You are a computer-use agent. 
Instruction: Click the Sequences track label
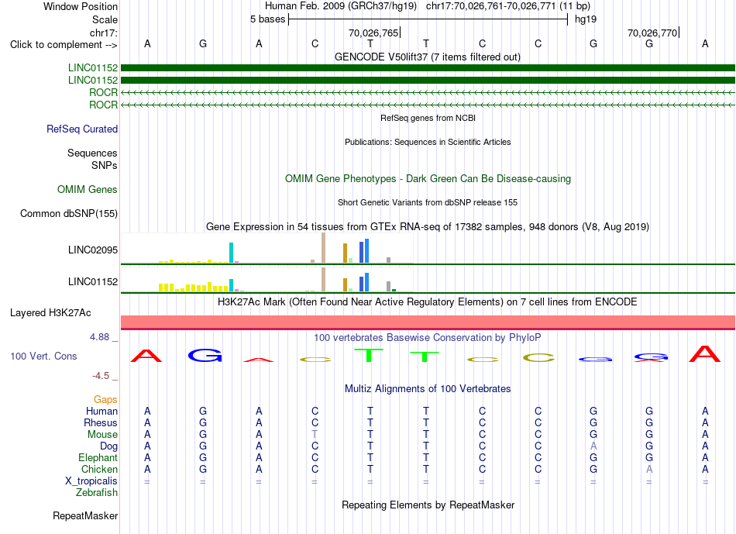coord(92,153)
